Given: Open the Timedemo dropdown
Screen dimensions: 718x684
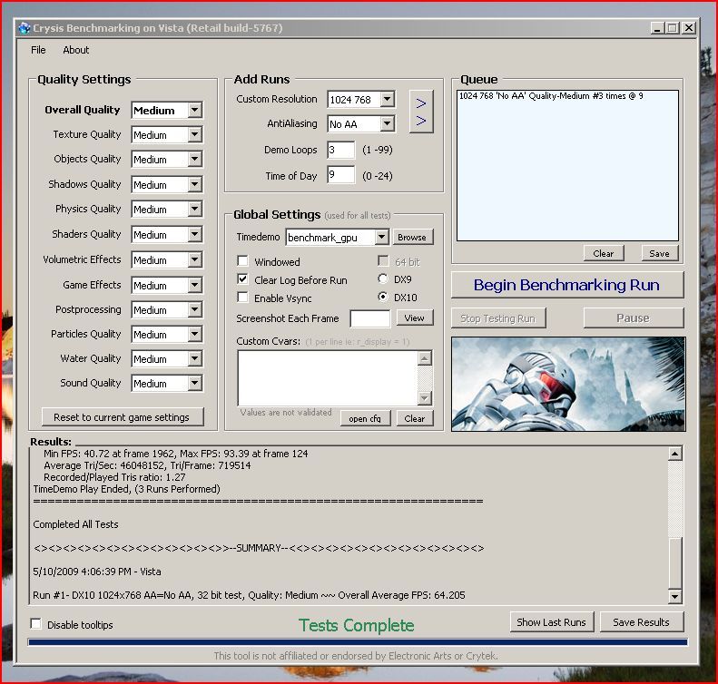Looking at the screenshot, I should point(381,237).
